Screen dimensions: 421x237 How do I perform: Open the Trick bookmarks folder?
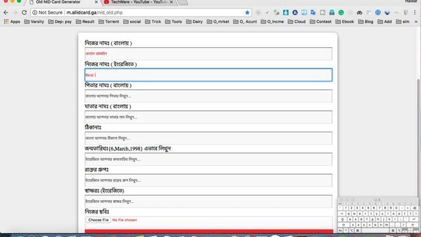coord(153,22)
